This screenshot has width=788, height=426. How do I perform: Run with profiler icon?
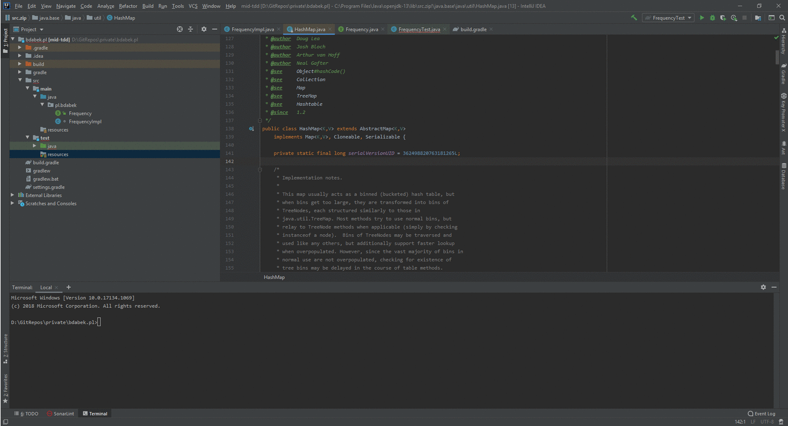734,18
